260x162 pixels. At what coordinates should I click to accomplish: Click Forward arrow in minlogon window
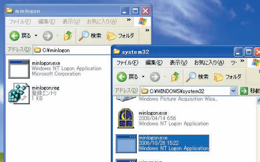48,36
